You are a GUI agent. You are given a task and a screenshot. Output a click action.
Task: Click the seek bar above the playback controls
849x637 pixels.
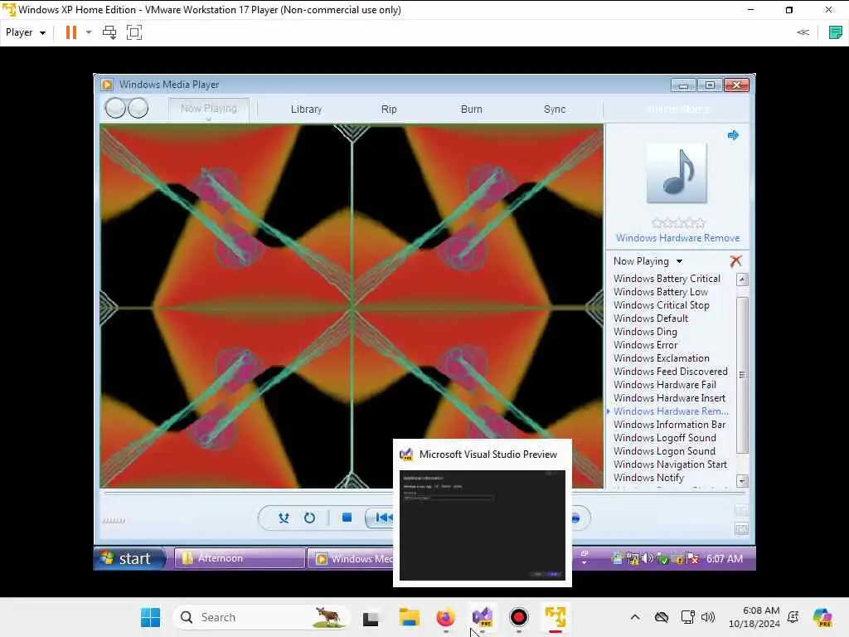pos(424,494)
